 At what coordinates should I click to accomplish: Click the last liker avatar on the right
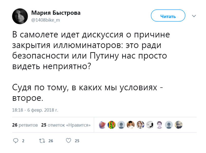179,125
